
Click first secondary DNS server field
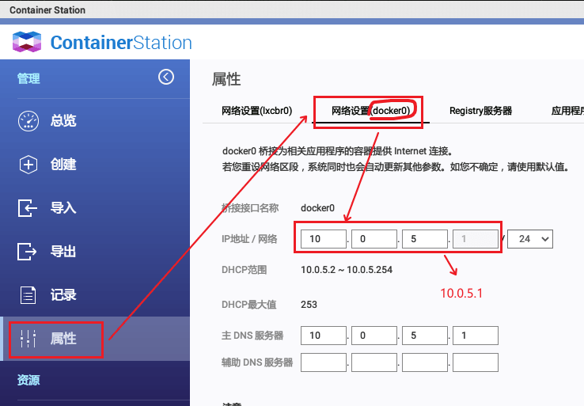(x=324, y=362)
